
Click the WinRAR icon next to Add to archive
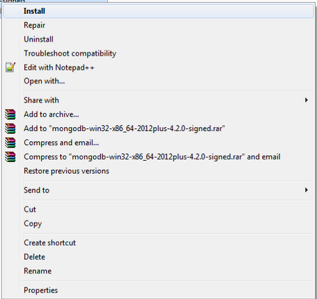point(11,114)
